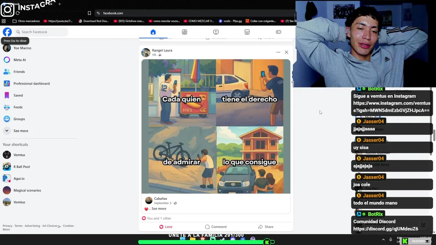436x245 pixels.
Task: Open Rangel Laura's profile name link
Action: [162, 50]
